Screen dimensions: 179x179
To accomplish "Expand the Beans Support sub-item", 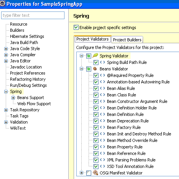I will pyautogui.click(x=13, y=98).
